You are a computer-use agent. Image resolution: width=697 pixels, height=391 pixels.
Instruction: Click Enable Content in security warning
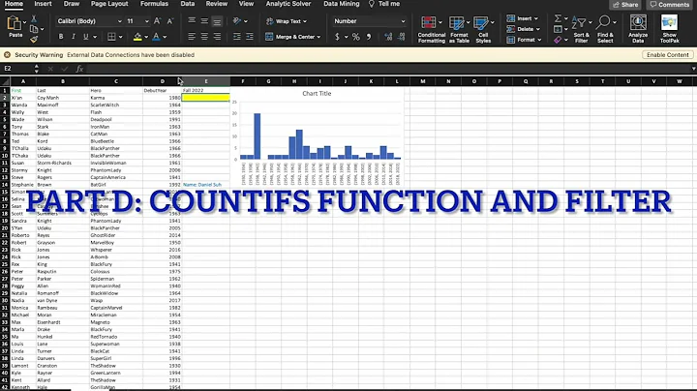point(667,54)
